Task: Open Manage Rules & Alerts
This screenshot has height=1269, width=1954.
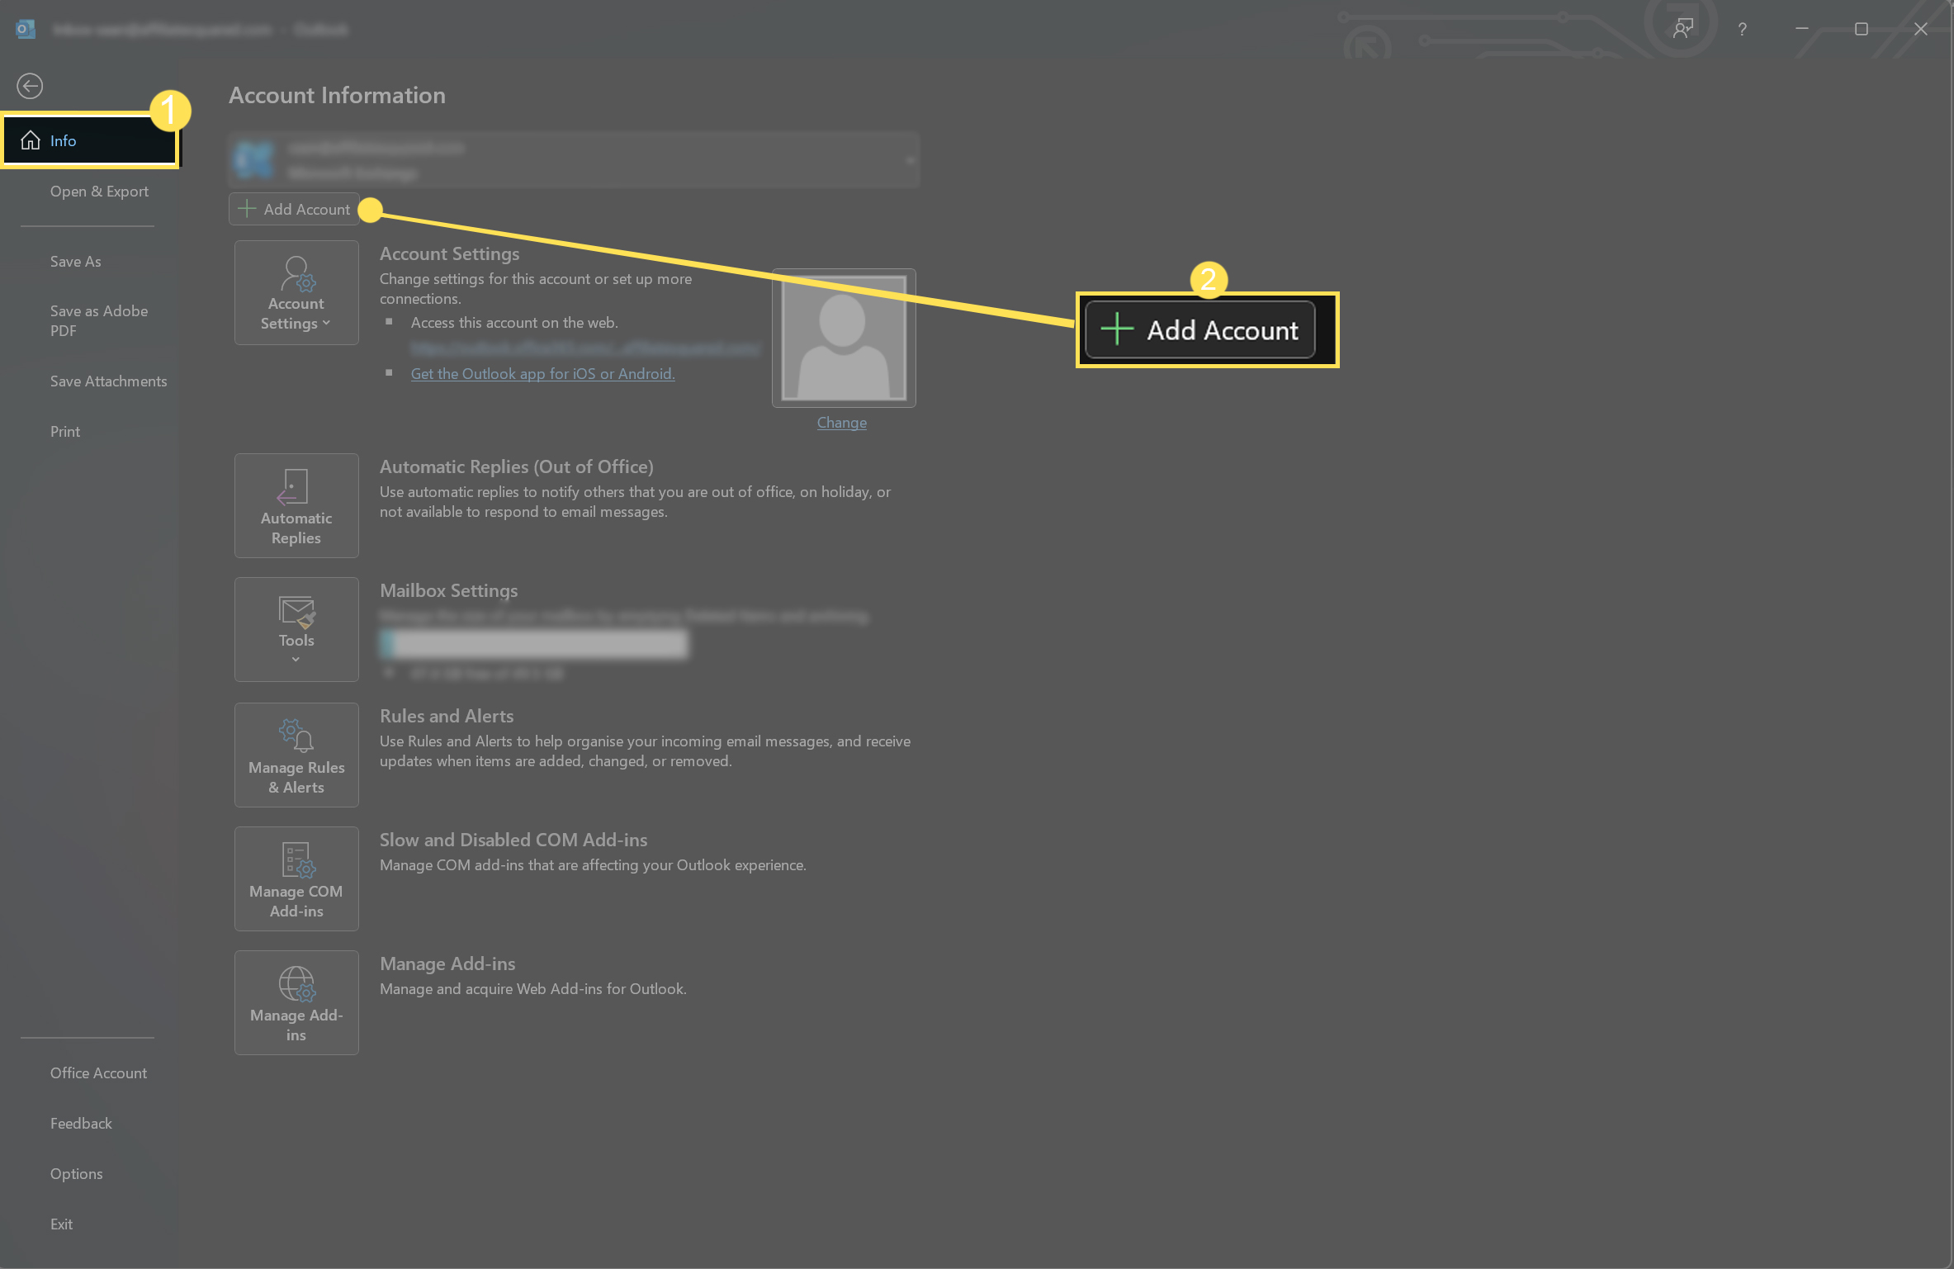Action: [296, 755]
